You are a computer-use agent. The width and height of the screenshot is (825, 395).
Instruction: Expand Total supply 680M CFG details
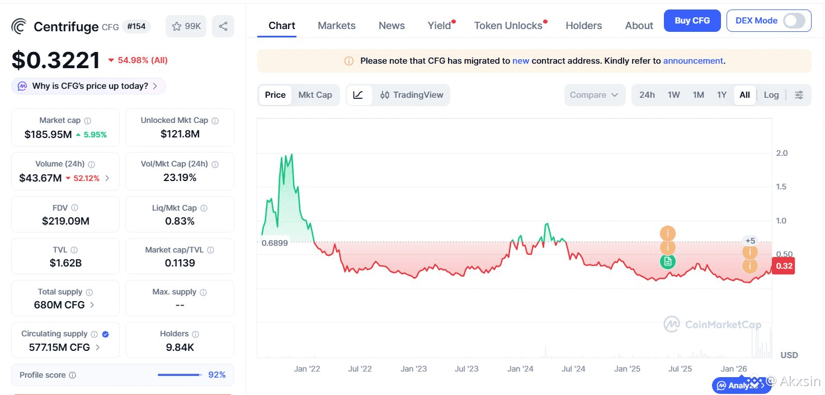tap(64, 305)
